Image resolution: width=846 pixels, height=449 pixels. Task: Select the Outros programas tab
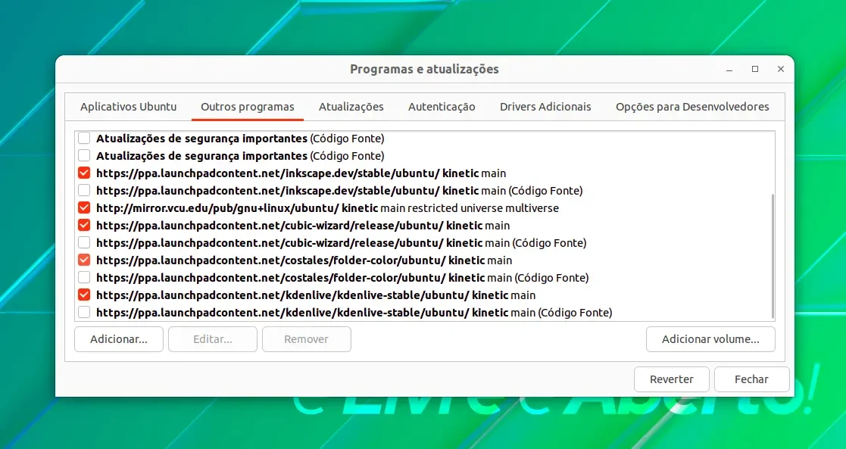248,107
